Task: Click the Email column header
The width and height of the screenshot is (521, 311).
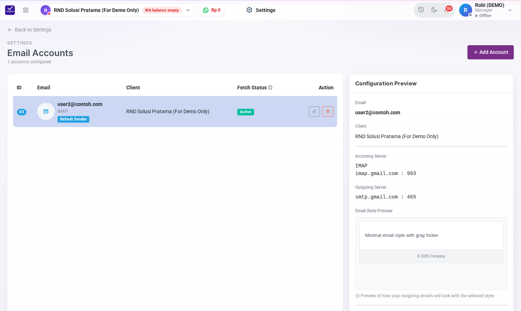Action: coord(44,88)
